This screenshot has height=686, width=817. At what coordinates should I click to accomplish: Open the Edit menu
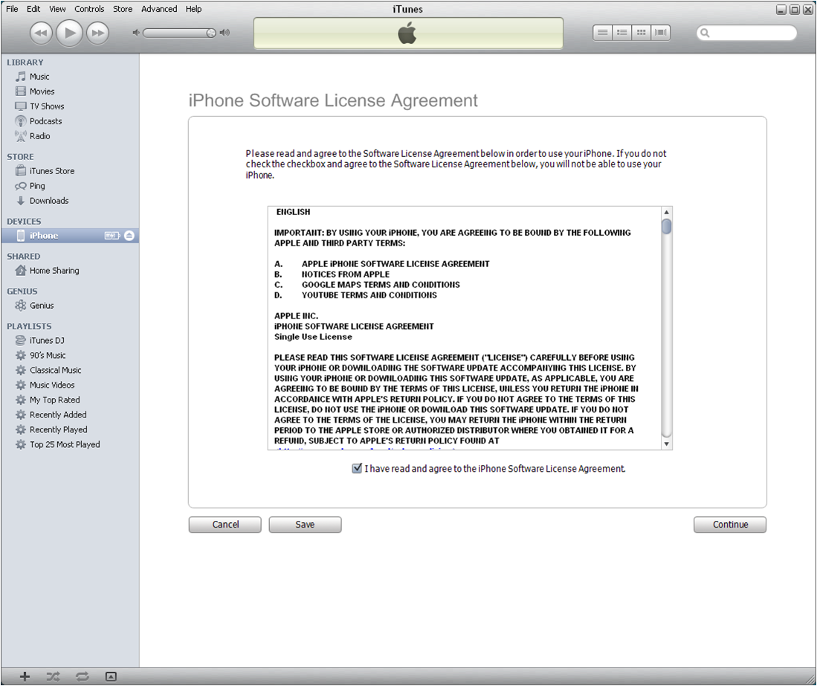point(33,9)
